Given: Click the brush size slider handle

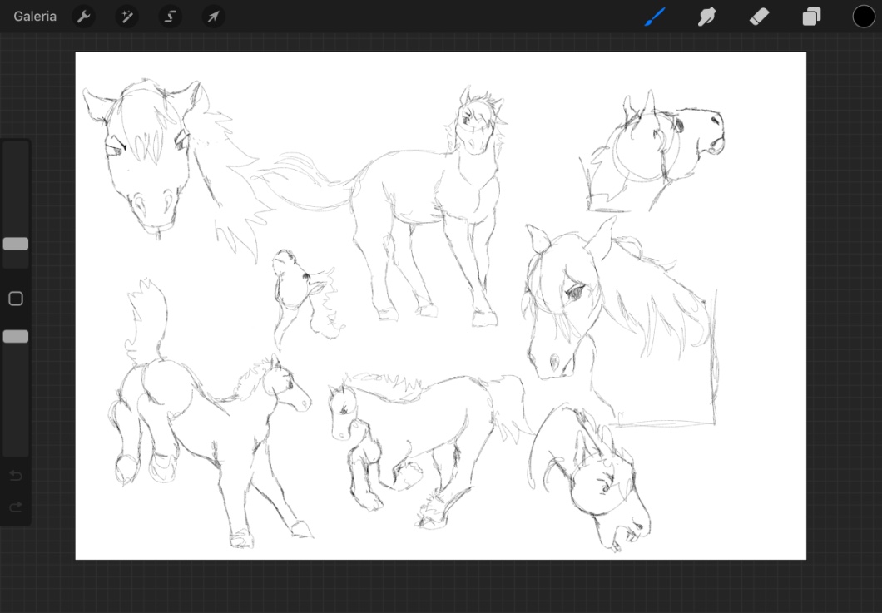Looking at the screenshot, I should click(x=16, y=244).
